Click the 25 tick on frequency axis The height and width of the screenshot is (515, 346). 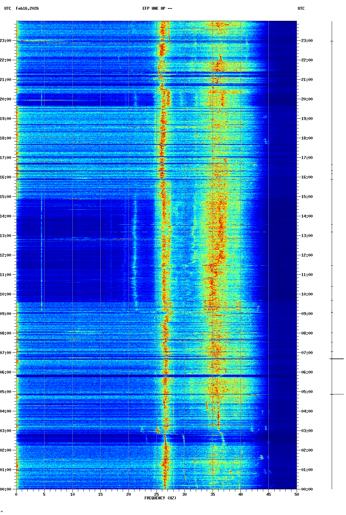click(156, 494)
